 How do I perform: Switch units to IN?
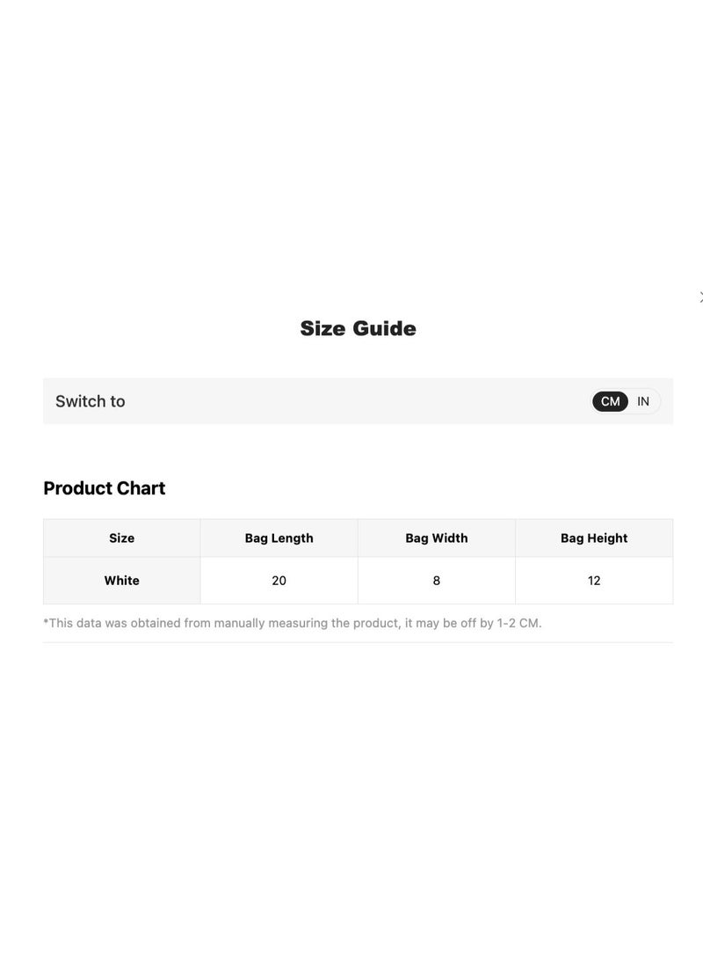pos(643,401)
